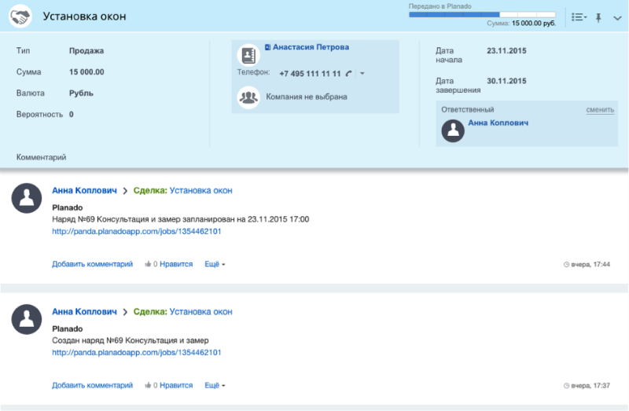
Task: Click the handshake deal icon in header
Action: coord(20,16)
